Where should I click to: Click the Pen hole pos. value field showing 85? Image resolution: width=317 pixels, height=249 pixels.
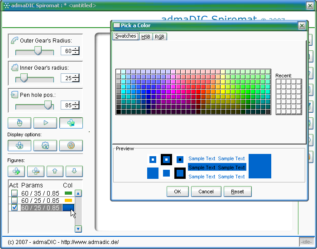[x=67, y=105]
